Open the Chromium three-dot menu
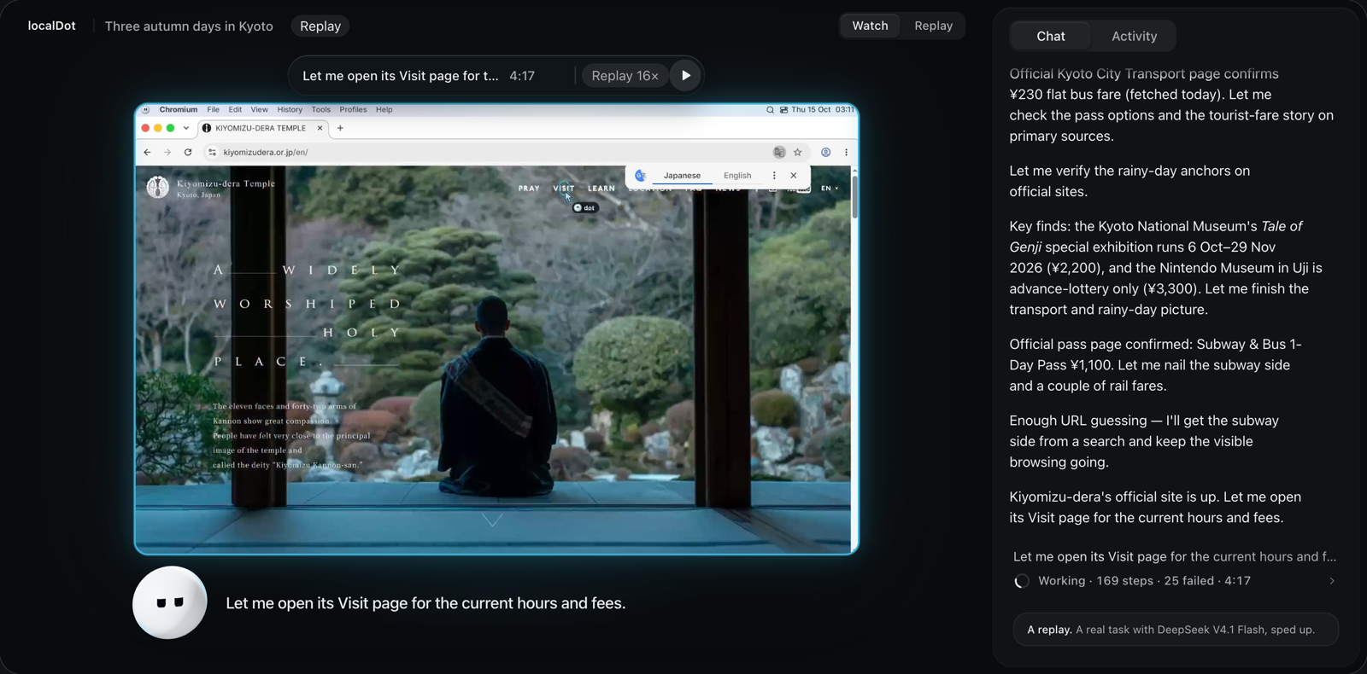 tap(847, 153)
